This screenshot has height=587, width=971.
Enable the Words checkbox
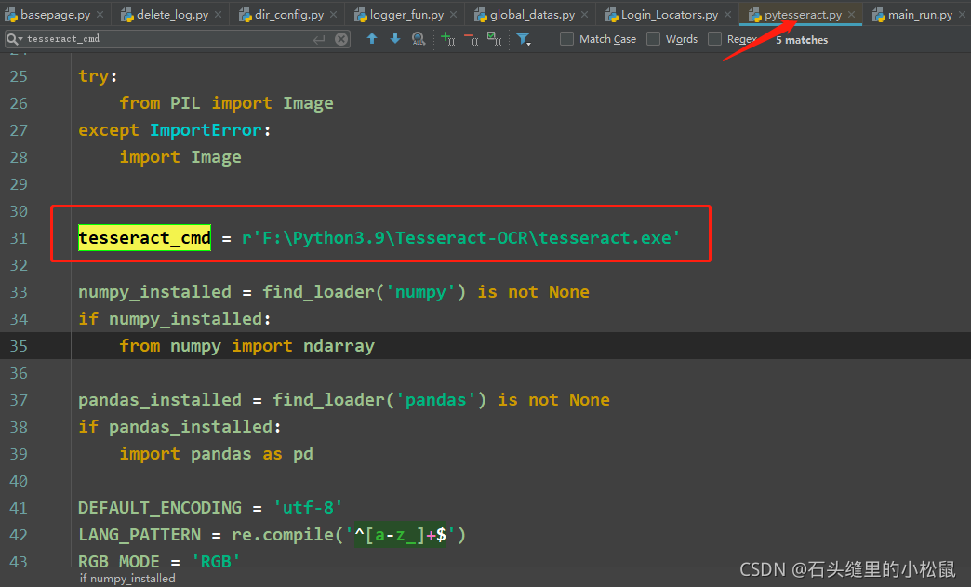tap(653, 39)
